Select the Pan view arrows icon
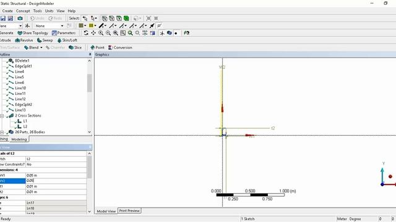This screenshot has width=396, height=222. [93, 33]
